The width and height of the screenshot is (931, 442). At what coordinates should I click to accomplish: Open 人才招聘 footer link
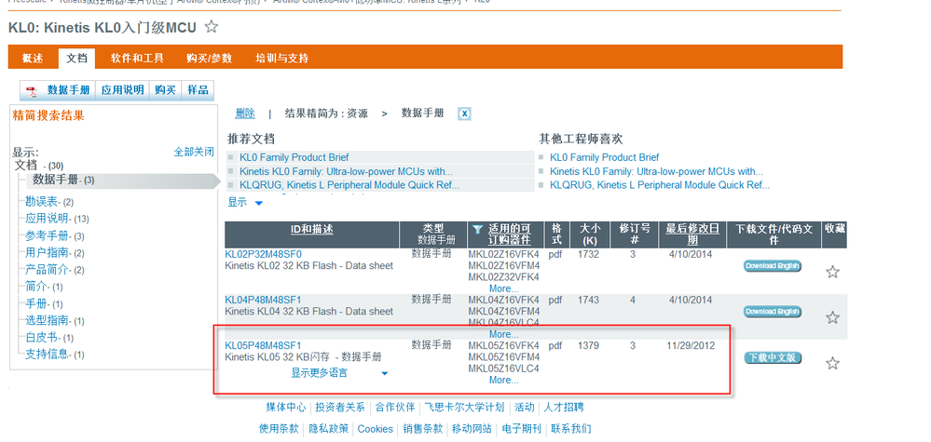click(x=564, y=407)
